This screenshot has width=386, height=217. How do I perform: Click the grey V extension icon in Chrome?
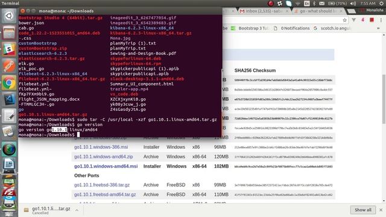354,20
